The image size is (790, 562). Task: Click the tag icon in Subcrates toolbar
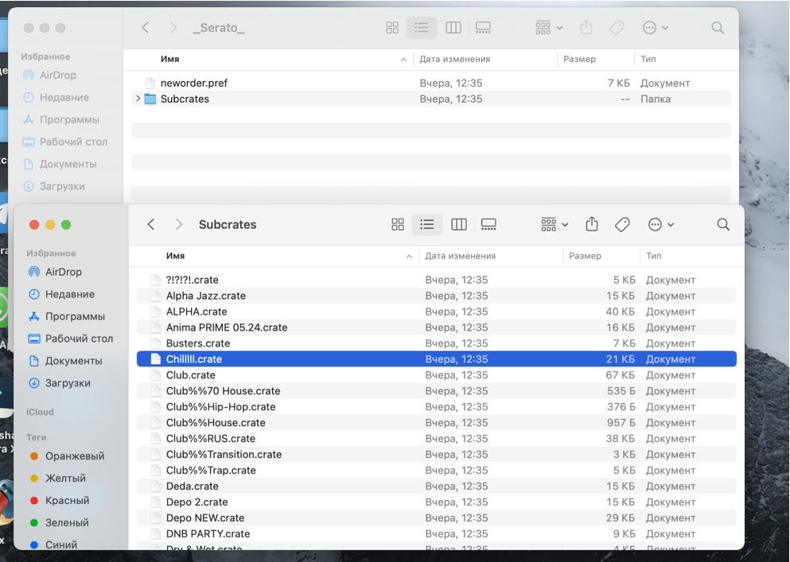pyautogui.click(x=622, y=225)
